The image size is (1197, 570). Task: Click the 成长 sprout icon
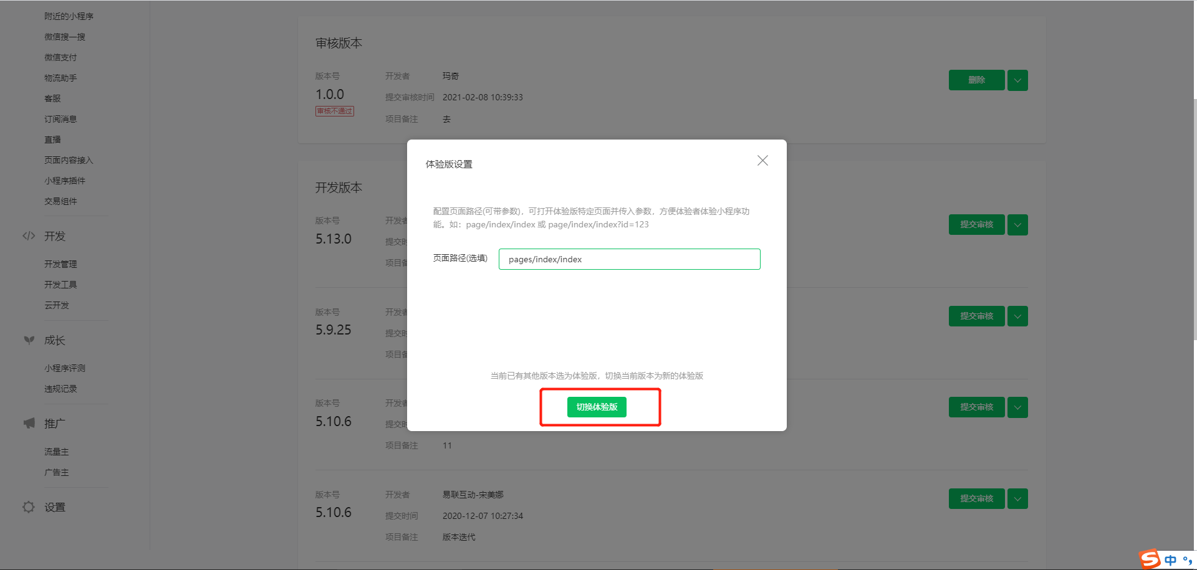[x=29, y=340]
